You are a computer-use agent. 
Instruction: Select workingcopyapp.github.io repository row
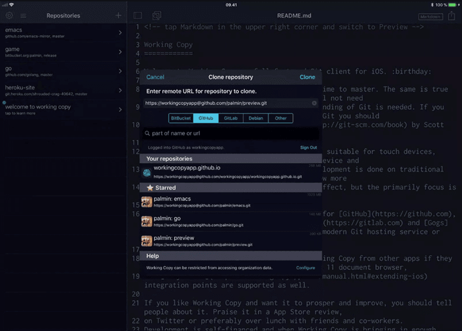(x=230, y=173)
